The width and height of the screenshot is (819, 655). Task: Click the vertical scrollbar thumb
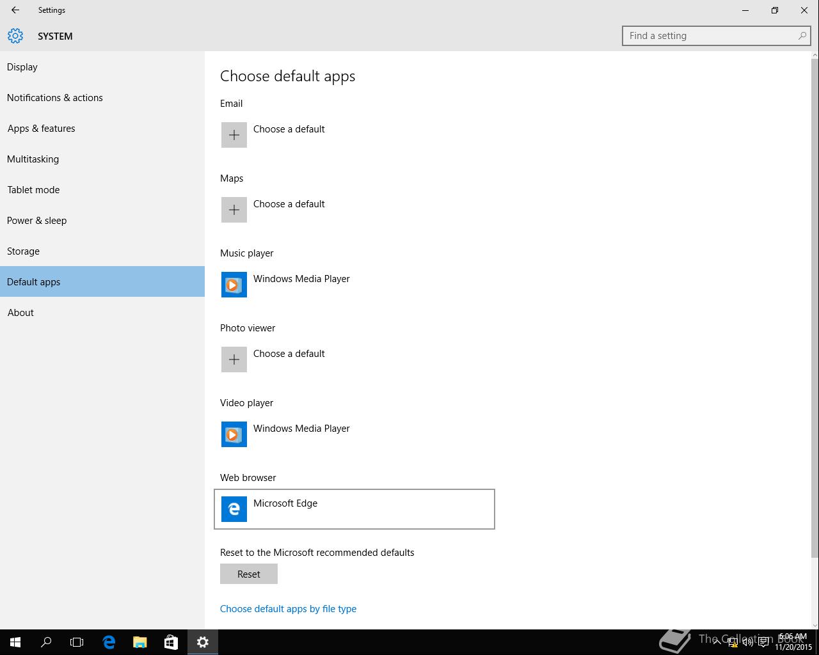coord(815,308)
